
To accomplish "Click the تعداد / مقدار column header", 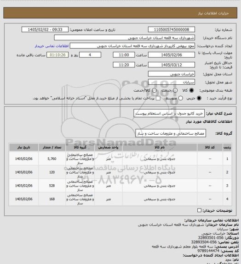I will click(x=52, y=147).
